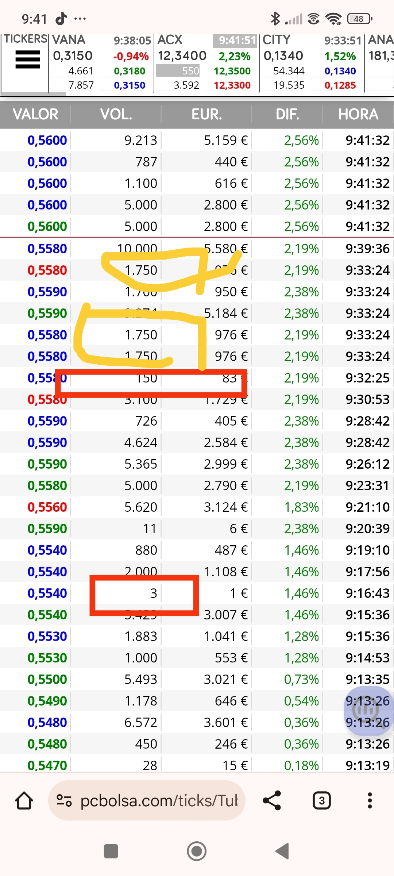Click the EUR. column header
The image size is (394, 876).
(206, 115)
